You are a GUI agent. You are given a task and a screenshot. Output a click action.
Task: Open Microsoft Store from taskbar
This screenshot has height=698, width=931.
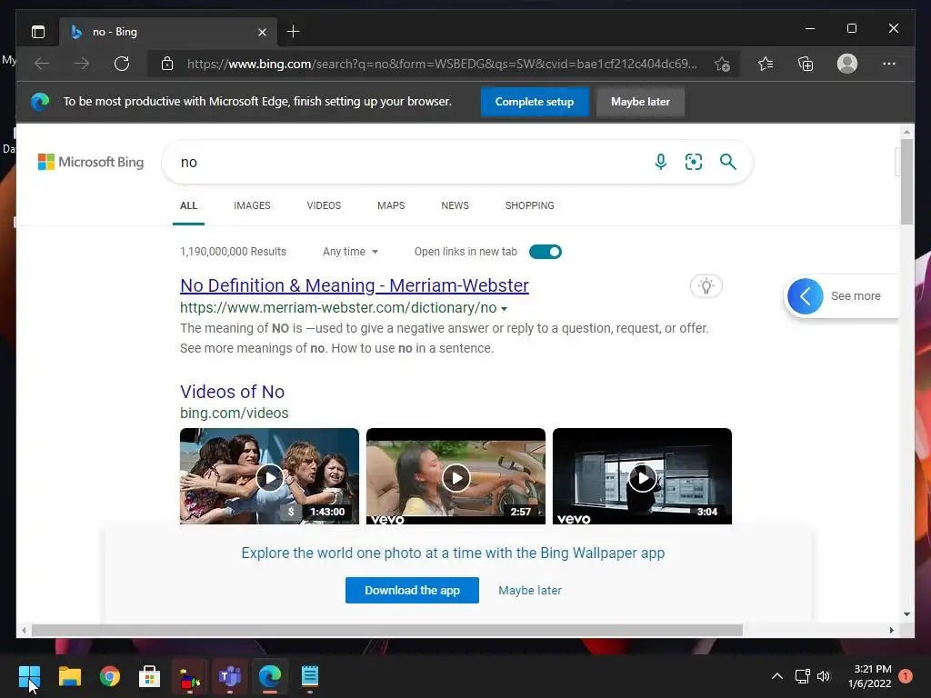[150, 676]
